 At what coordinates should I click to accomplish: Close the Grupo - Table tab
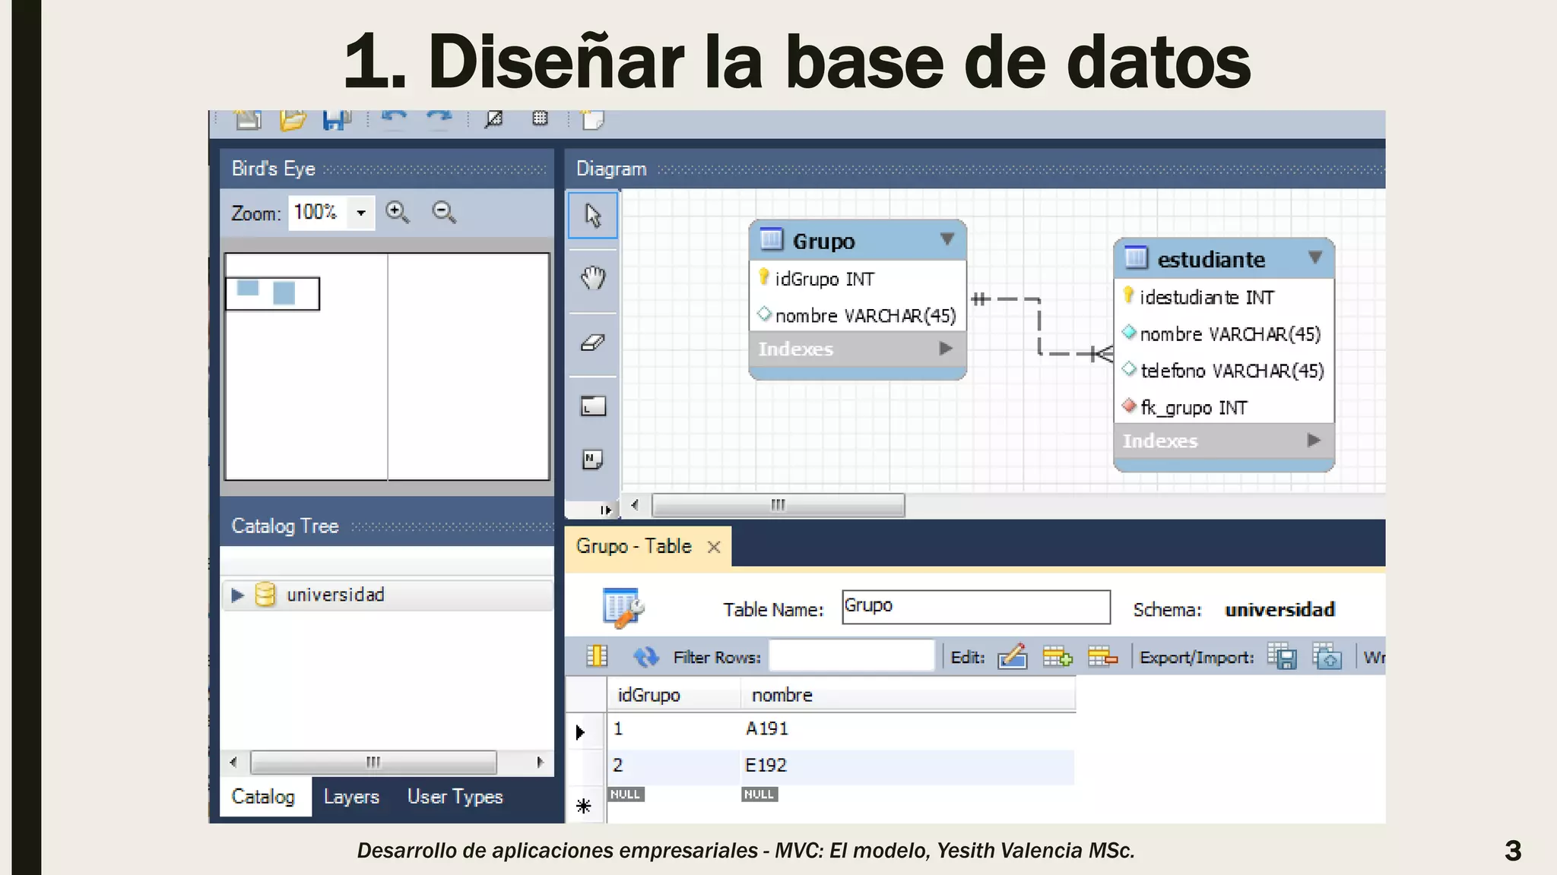tap(714, 547)
